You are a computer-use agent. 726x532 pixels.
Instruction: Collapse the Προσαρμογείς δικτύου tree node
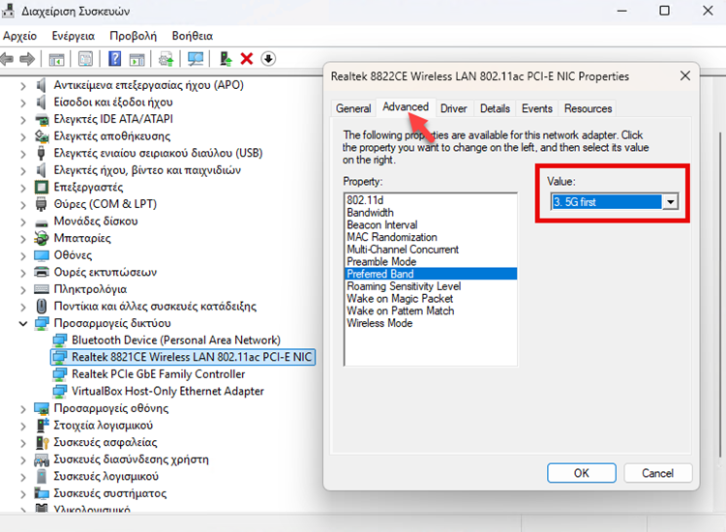(x=23, y=323)
